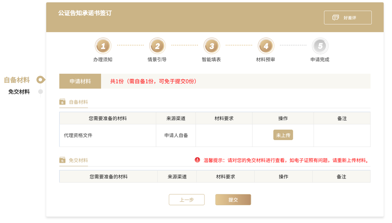Open the 申请材料 tab

[x=80, y=81]
